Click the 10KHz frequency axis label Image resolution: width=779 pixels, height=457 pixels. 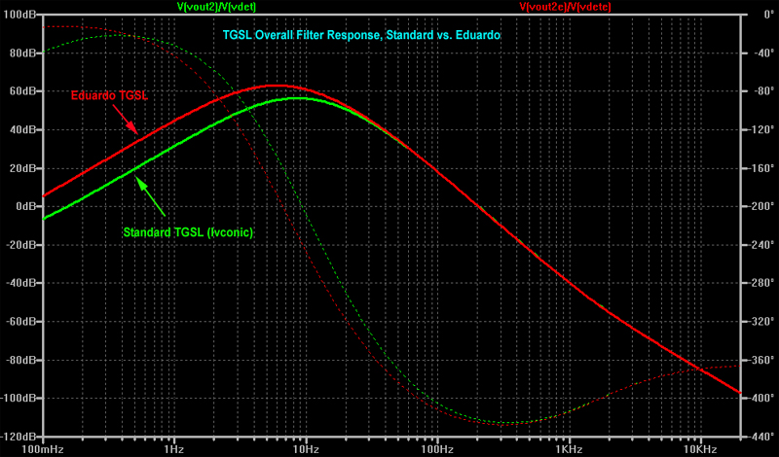point(700,449)
